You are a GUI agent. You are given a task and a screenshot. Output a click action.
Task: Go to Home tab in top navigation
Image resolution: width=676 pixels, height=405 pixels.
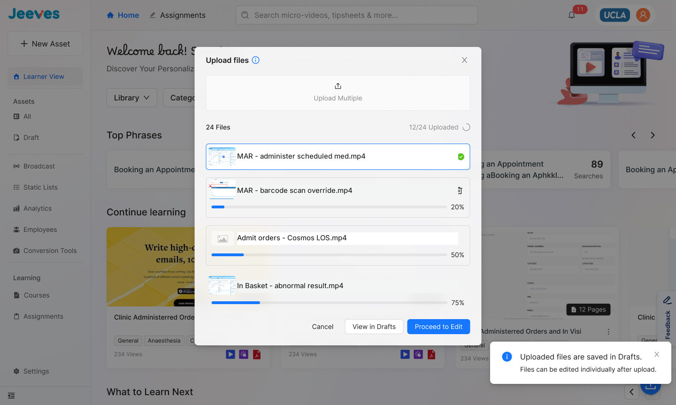123,15
